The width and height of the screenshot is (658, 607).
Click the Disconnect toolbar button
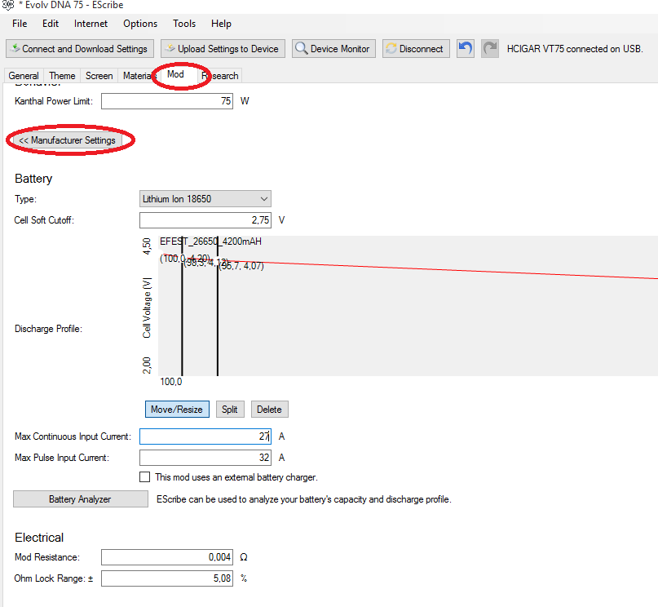(414, 49)
